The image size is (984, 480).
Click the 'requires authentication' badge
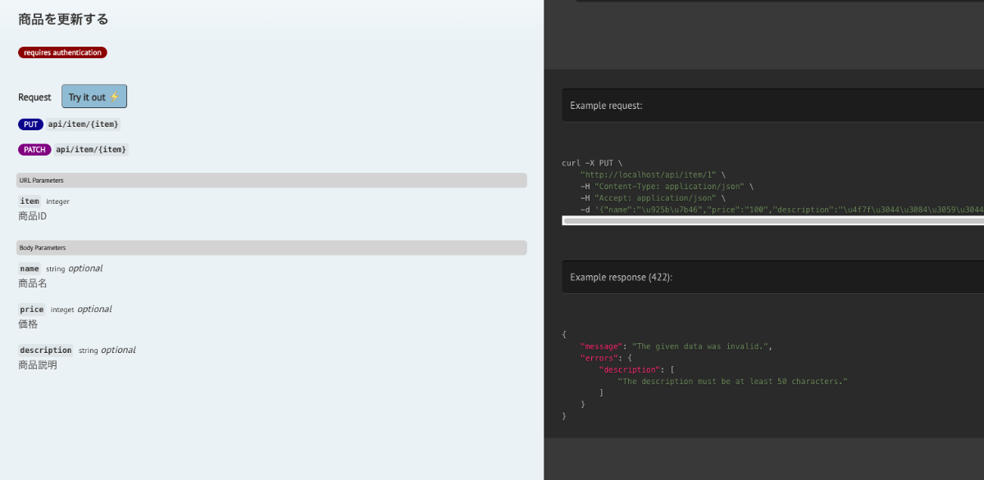coord(62,52)
